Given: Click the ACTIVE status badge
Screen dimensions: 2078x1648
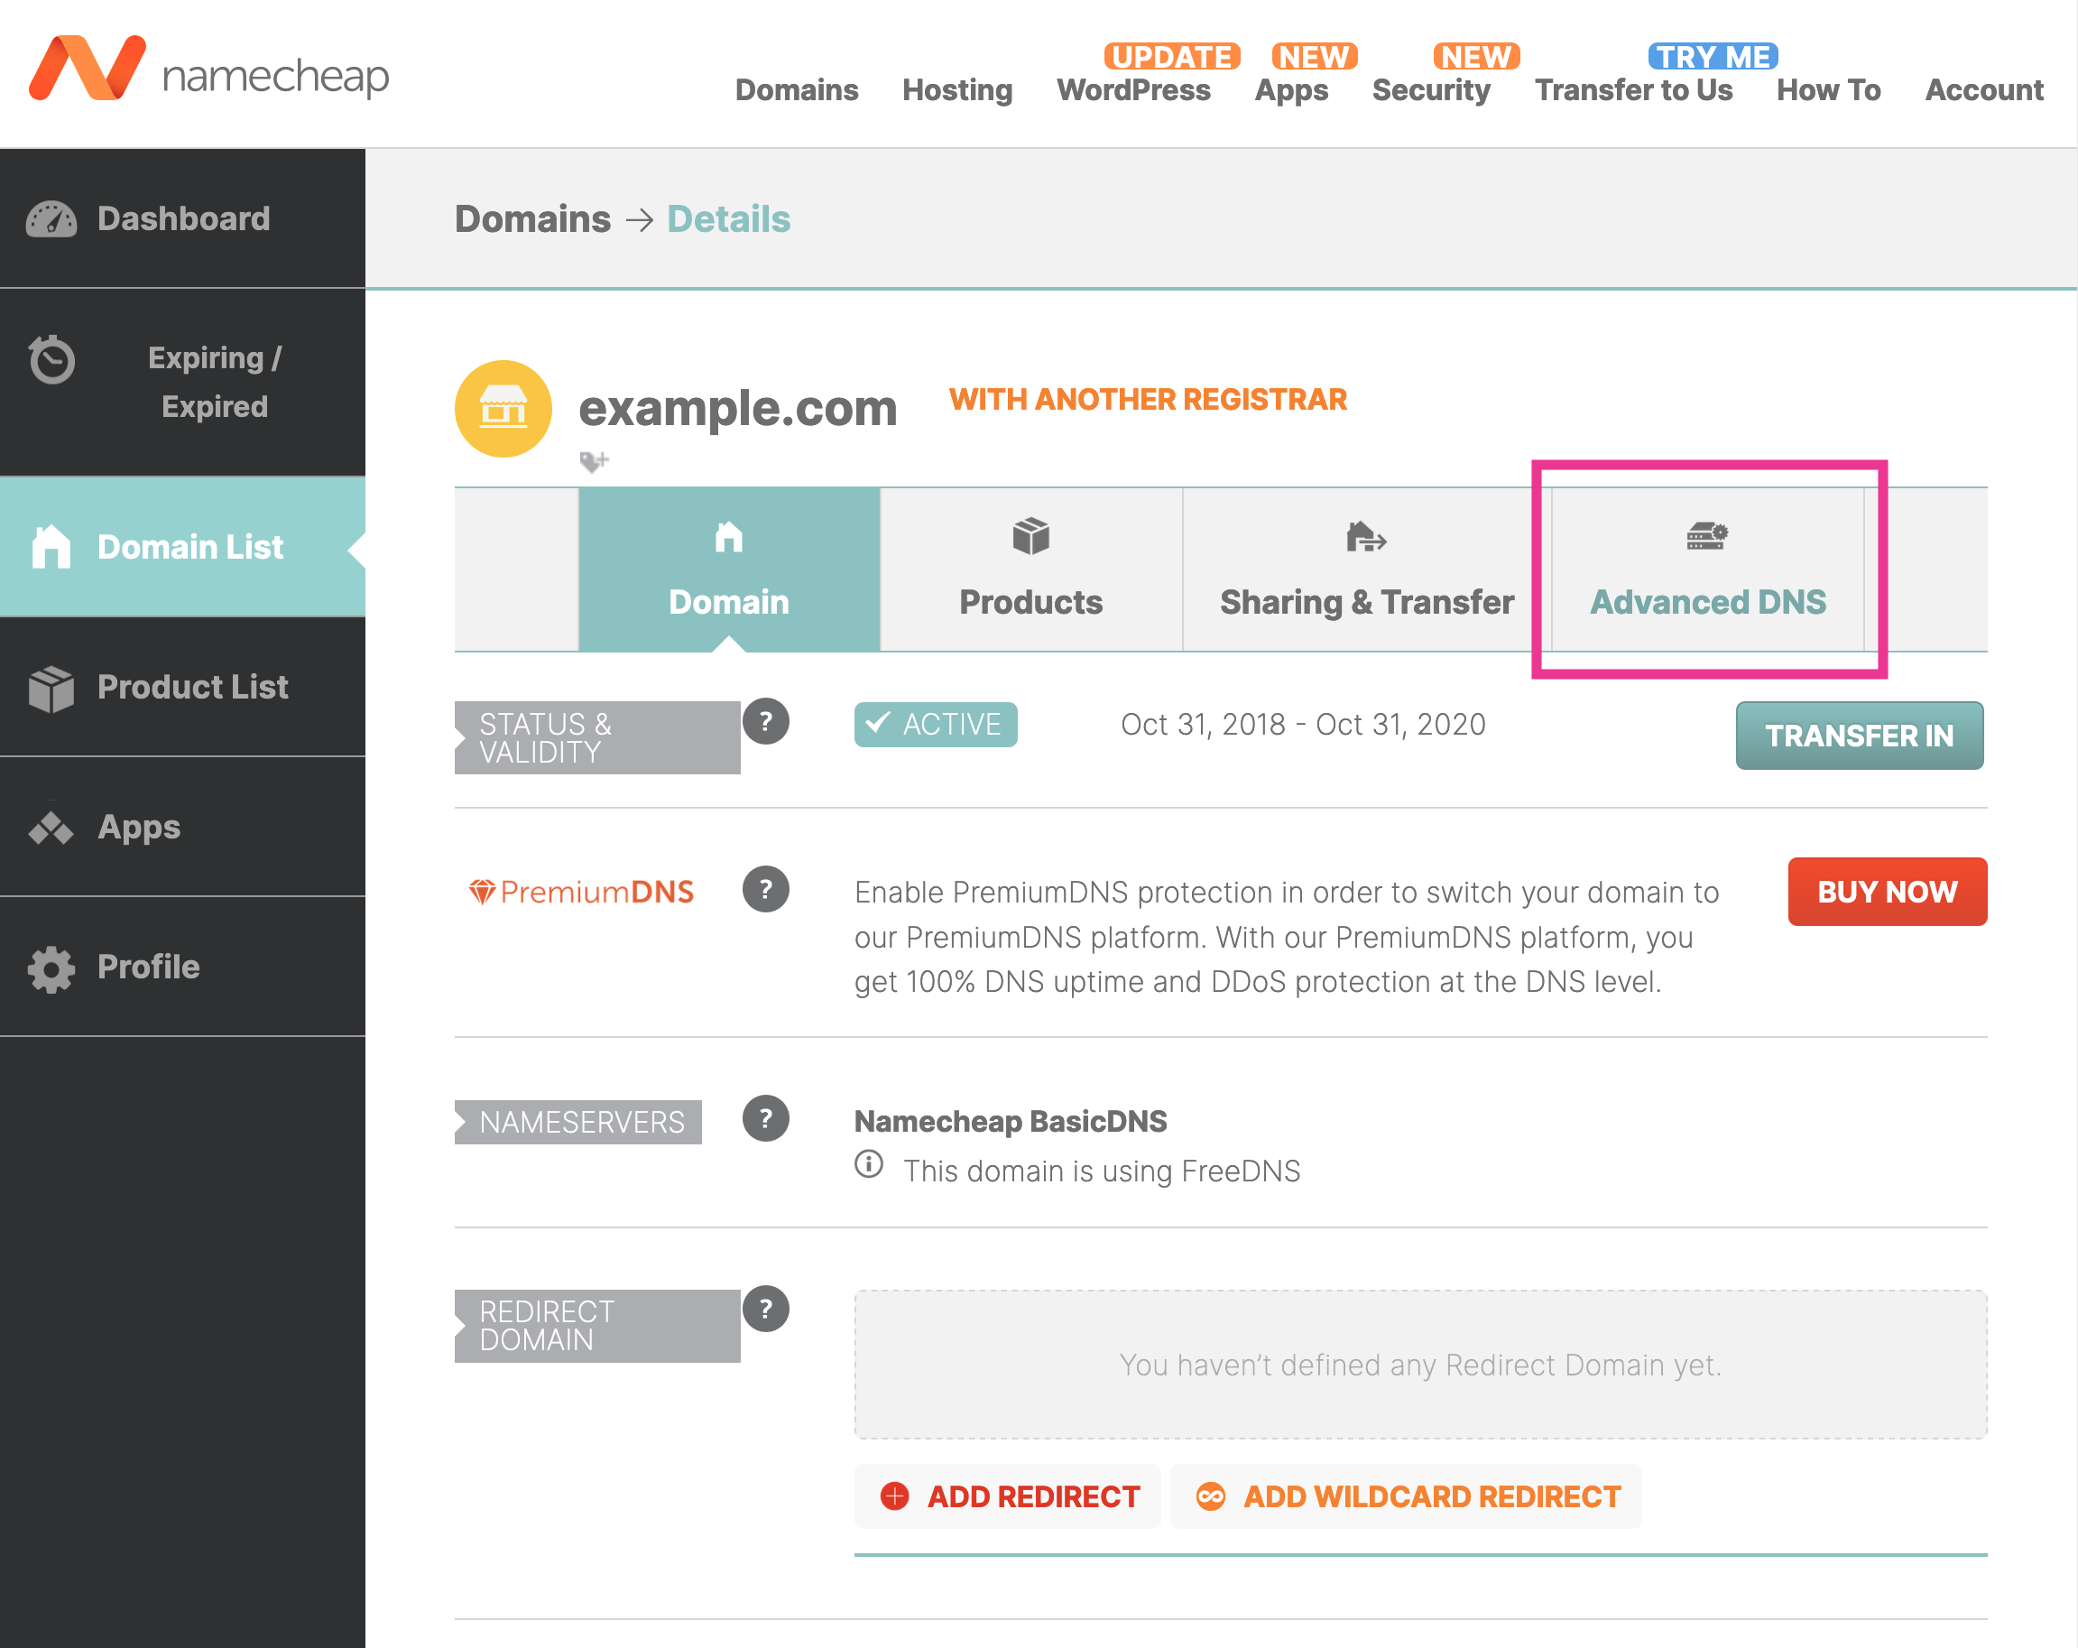Looking at the screenshot, I should click(936, 724).
